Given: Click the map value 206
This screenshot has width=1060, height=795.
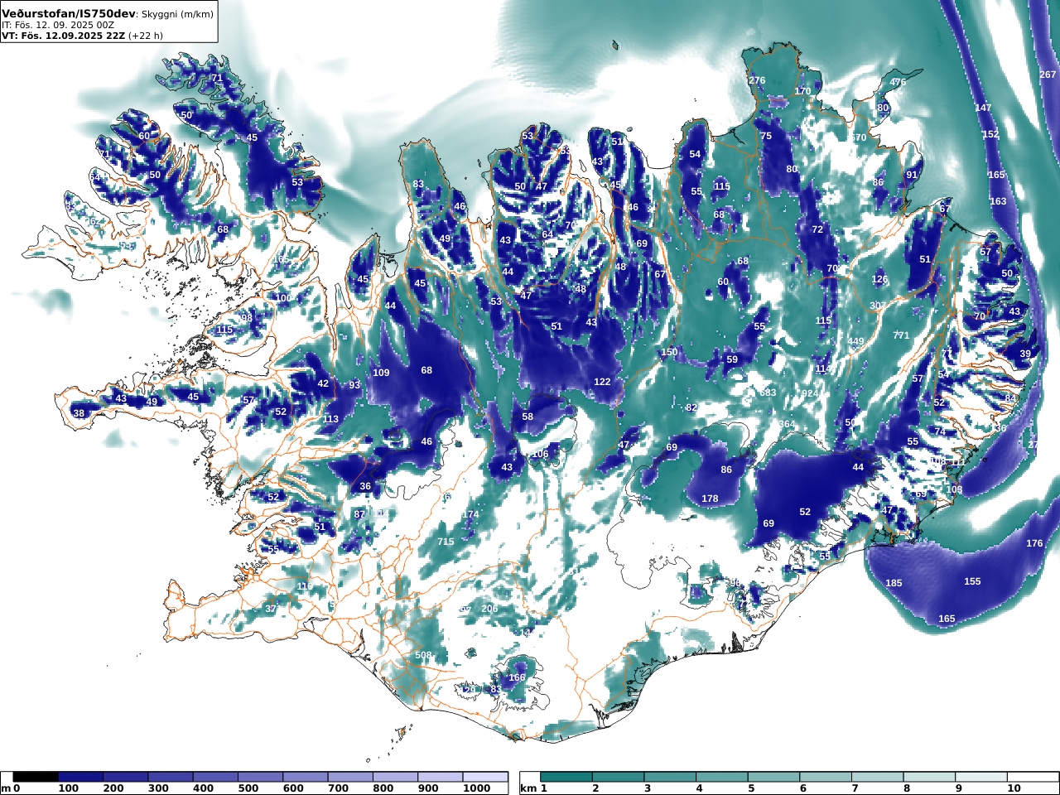Looking at the screenshot, I should click(489, 609).
